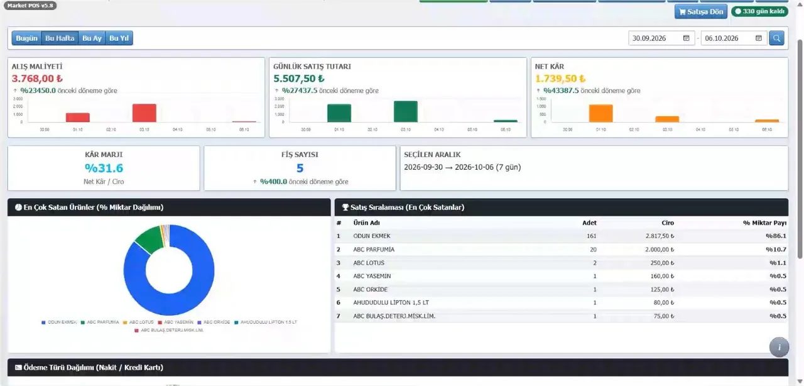Image resolution: width=804 pixels, height=386 pixels.
Task: Hide ABC ORKİDE series via legend
Action: pos(214,322)
